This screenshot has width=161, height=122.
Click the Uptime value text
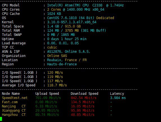67,39
